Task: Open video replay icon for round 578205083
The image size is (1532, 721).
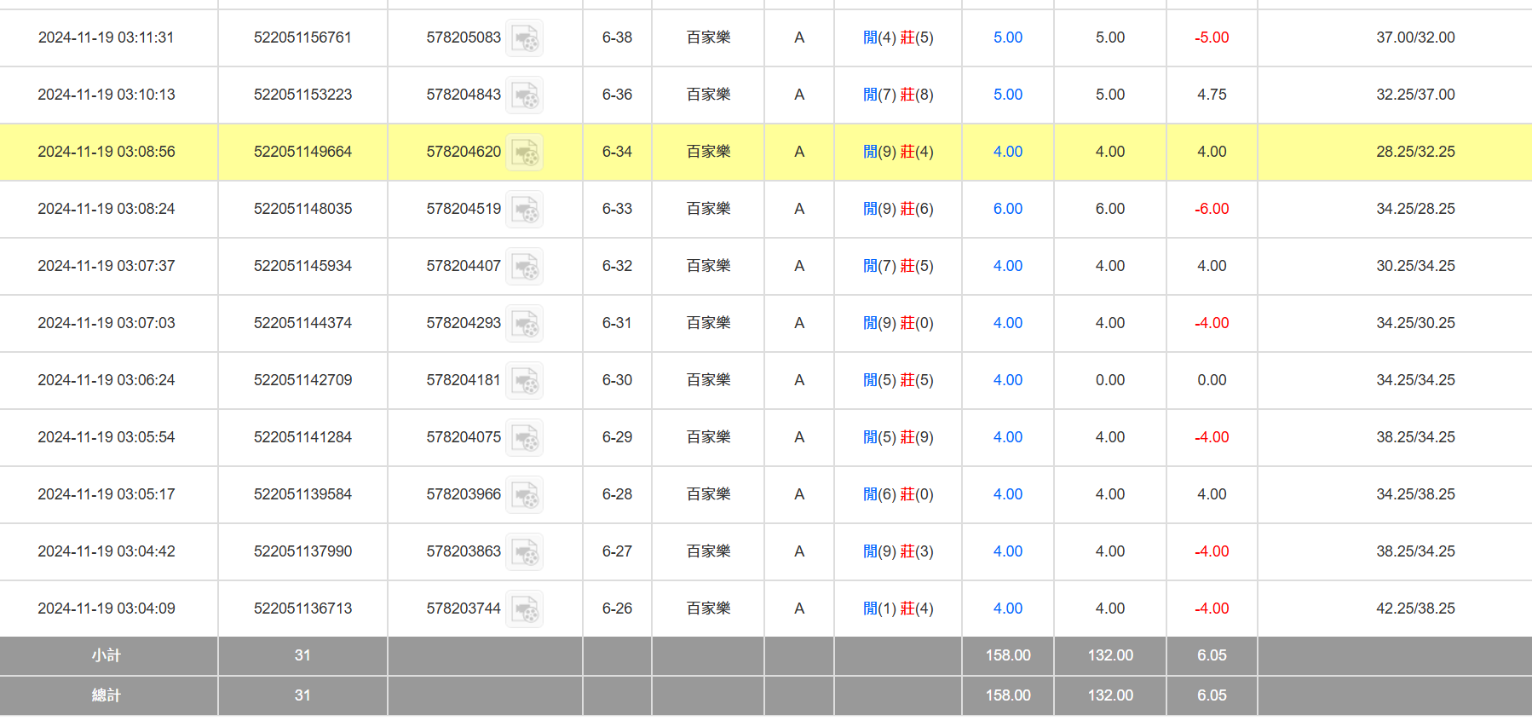Action: (x=524, y=38)
